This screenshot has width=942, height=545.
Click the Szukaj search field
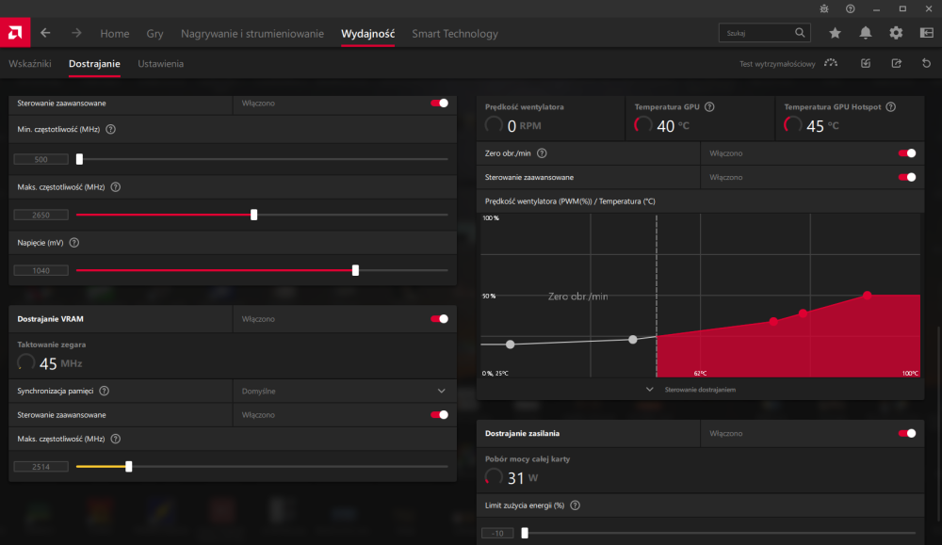(756, 33)
